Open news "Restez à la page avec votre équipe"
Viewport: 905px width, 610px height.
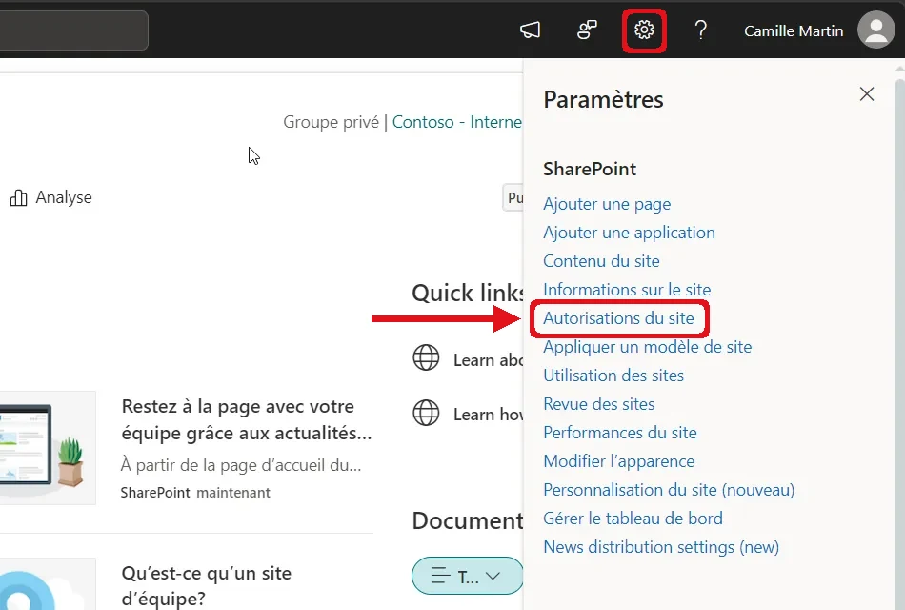click(247, 420)
